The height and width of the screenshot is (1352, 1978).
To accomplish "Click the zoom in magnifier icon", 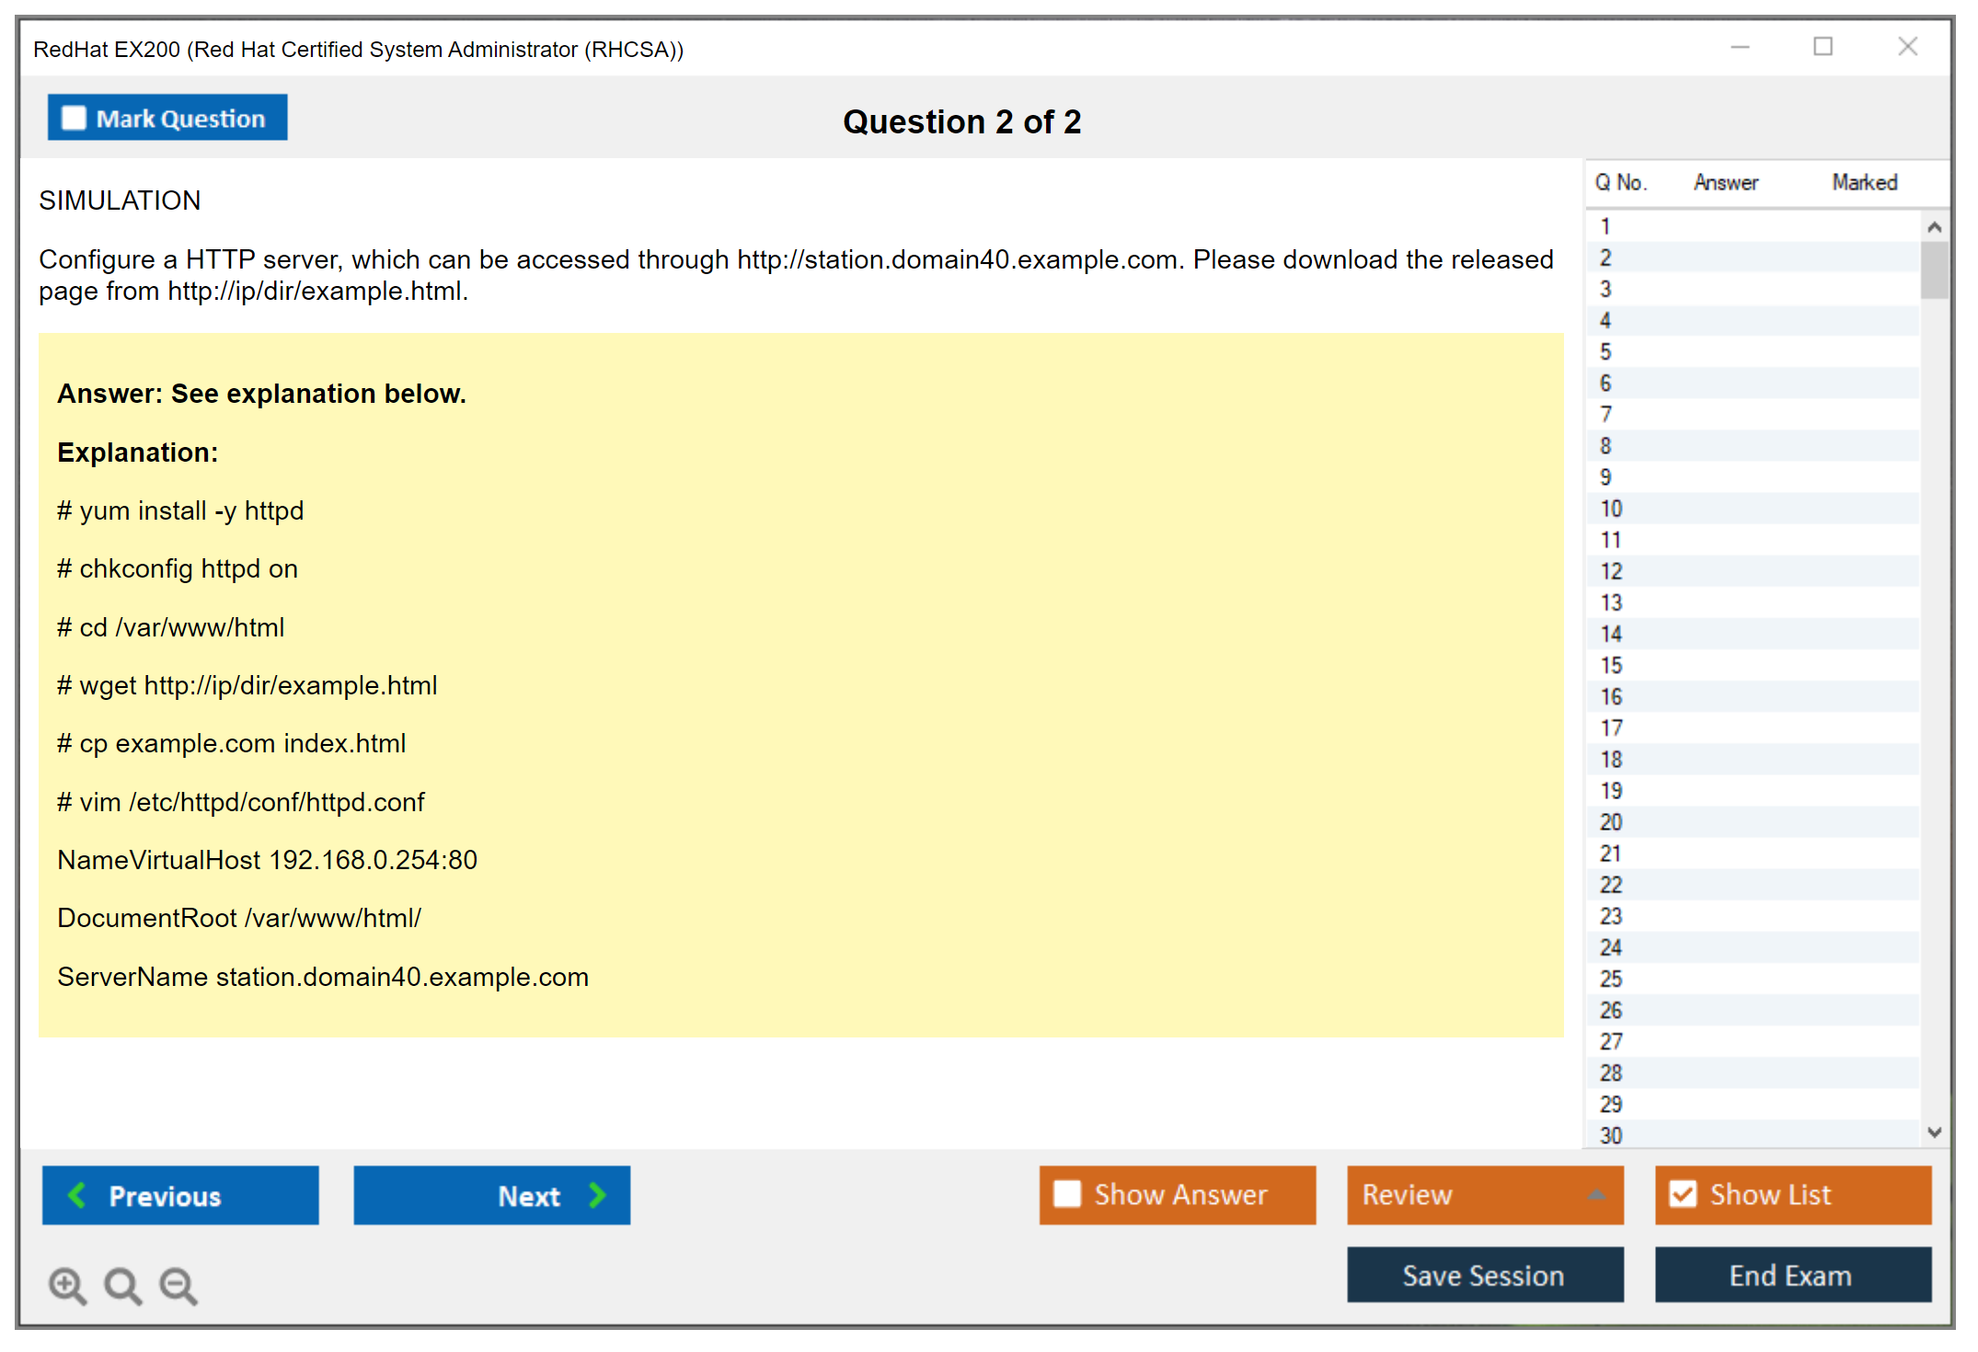I will (x=67, y=1285).
